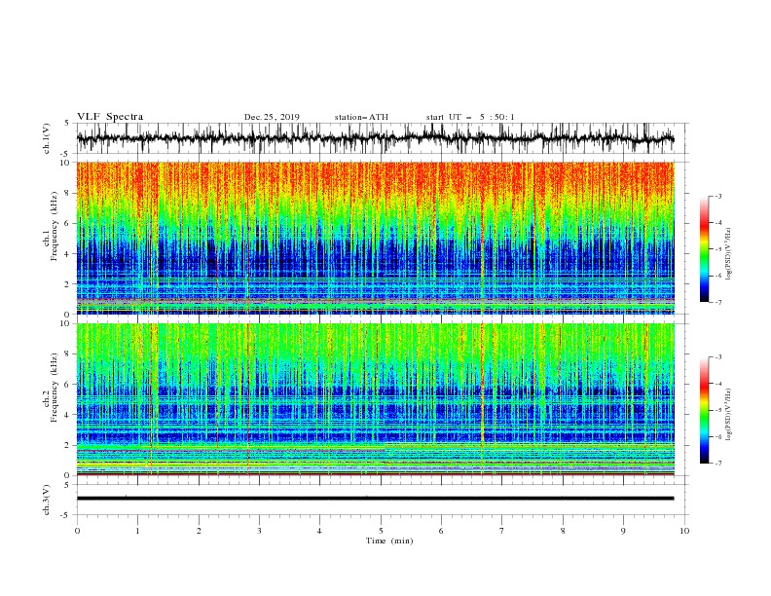
Task: Click the ch.2 "Frequency (kHz)" axis label
Action: (x=55, y=387)
